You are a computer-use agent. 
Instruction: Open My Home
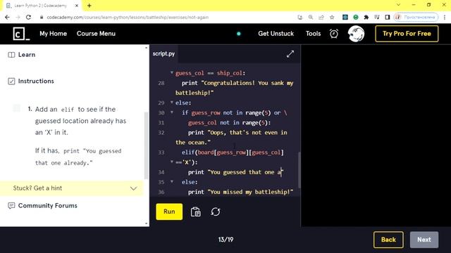[x=54, y=34]
